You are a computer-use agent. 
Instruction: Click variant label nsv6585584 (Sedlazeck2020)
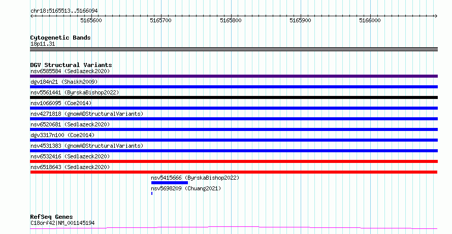[x=70, y=71]
